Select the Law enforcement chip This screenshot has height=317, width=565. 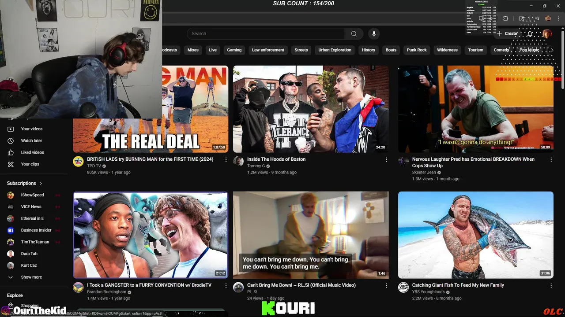(268, 50)
